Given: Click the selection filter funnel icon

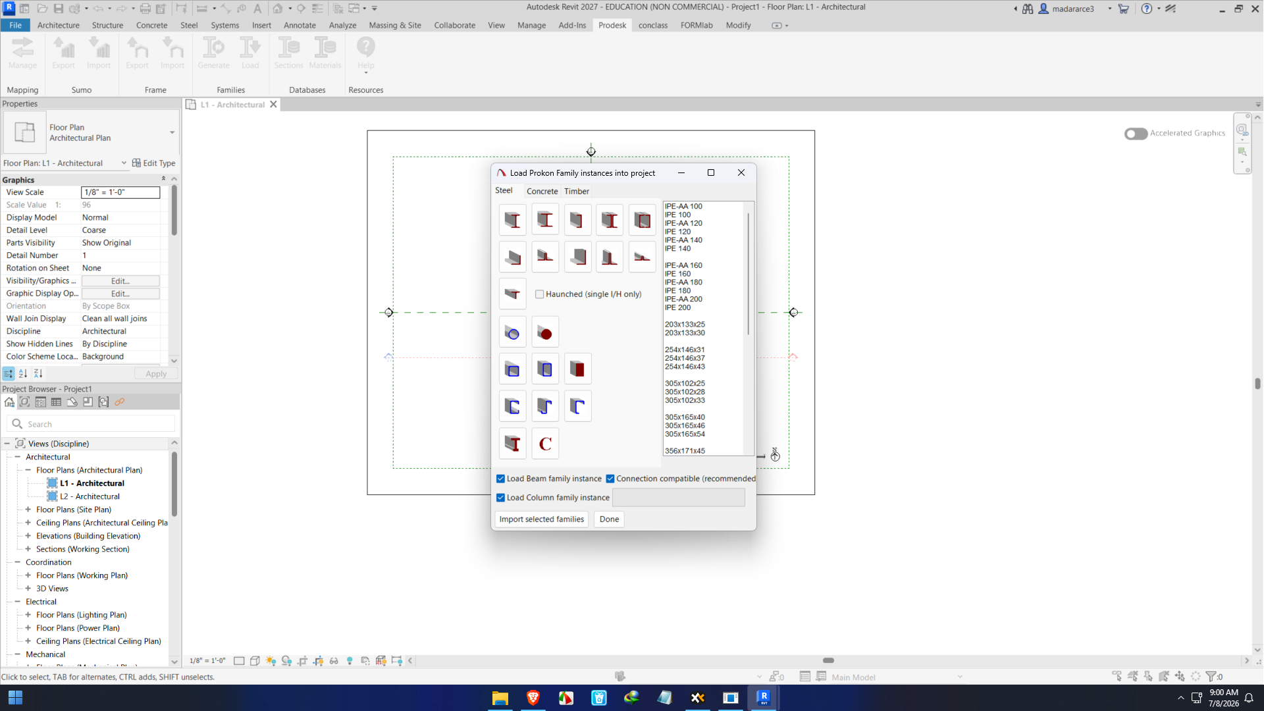Looking at the screenshot, I should [x=1211, y=677].
